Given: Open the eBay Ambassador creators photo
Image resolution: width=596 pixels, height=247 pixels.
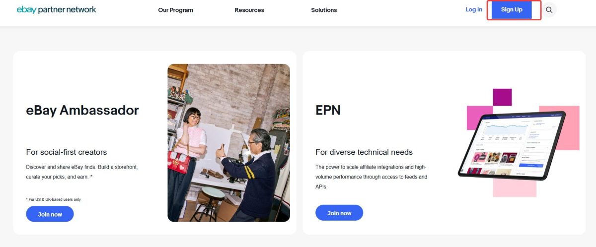Looking at the screenshot, I should coord(229,143).
